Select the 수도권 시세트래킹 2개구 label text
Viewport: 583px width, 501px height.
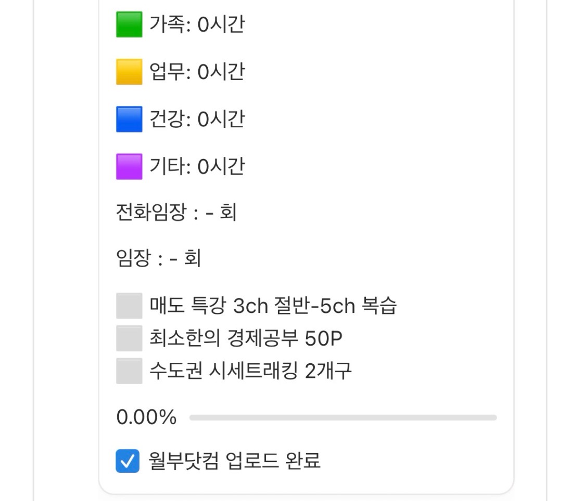point(250,371)
